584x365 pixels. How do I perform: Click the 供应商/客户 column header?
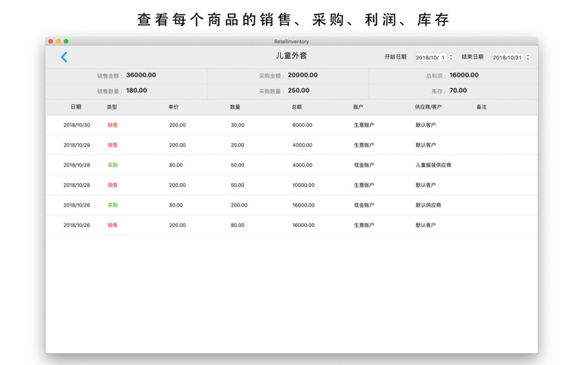[x=428, y=107]
